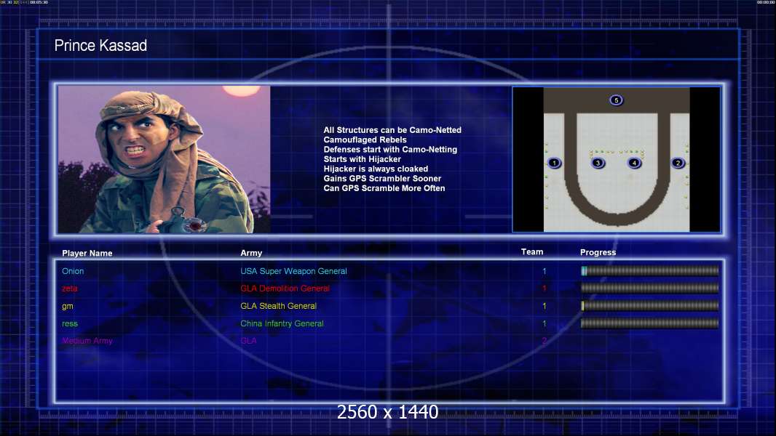Click Medium Army's GLA army label

[248, 341]
